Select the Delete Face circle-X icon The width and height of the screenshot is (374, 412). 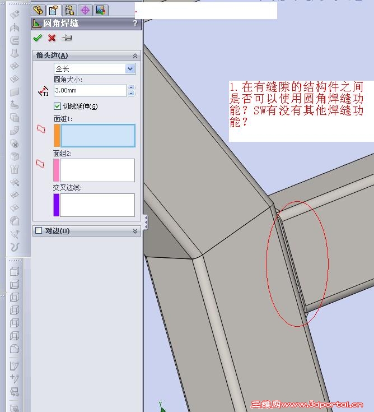15,143
